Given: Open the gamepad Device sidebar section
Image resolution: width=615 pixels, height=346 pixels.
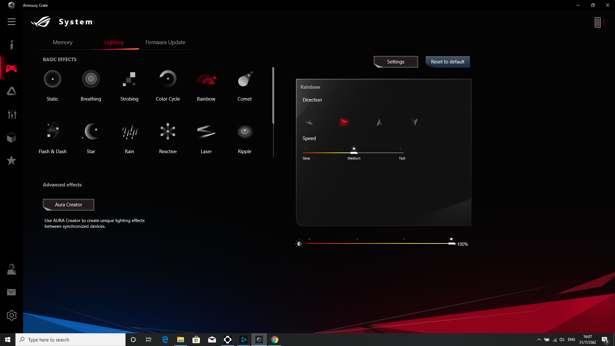Looking at the screenshot, I should point(12,68).
